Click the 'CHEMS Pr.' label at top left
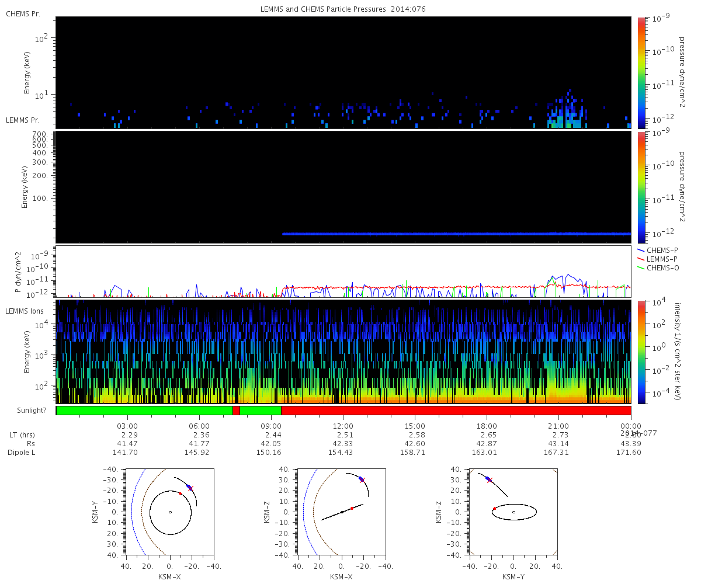Image resolution: width=701 pixels, height=584 pixels. coord(23,13)
